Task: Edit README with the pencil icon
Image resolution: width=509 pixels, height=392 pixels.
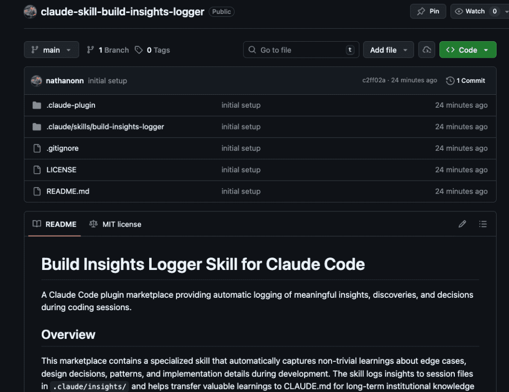Action: click(462, 224)
